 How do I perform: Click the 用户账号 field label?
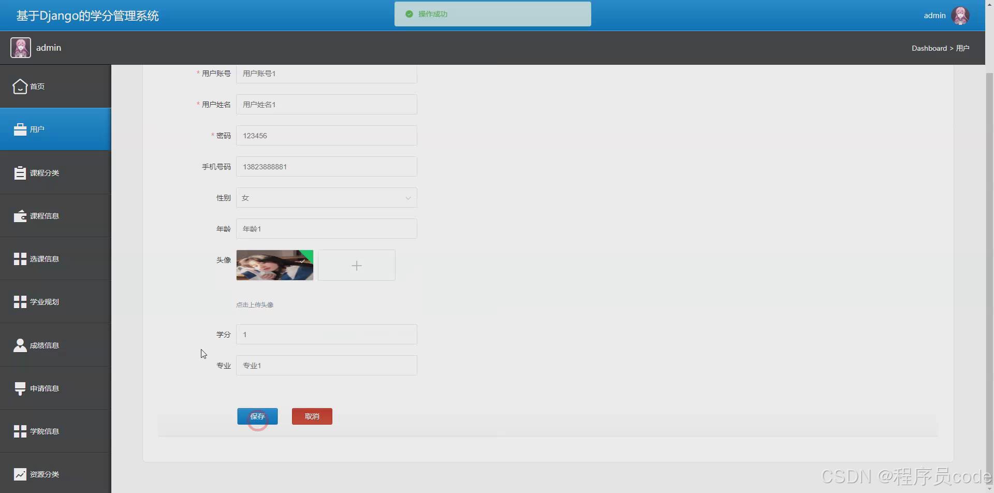click(x=216, y=74)
